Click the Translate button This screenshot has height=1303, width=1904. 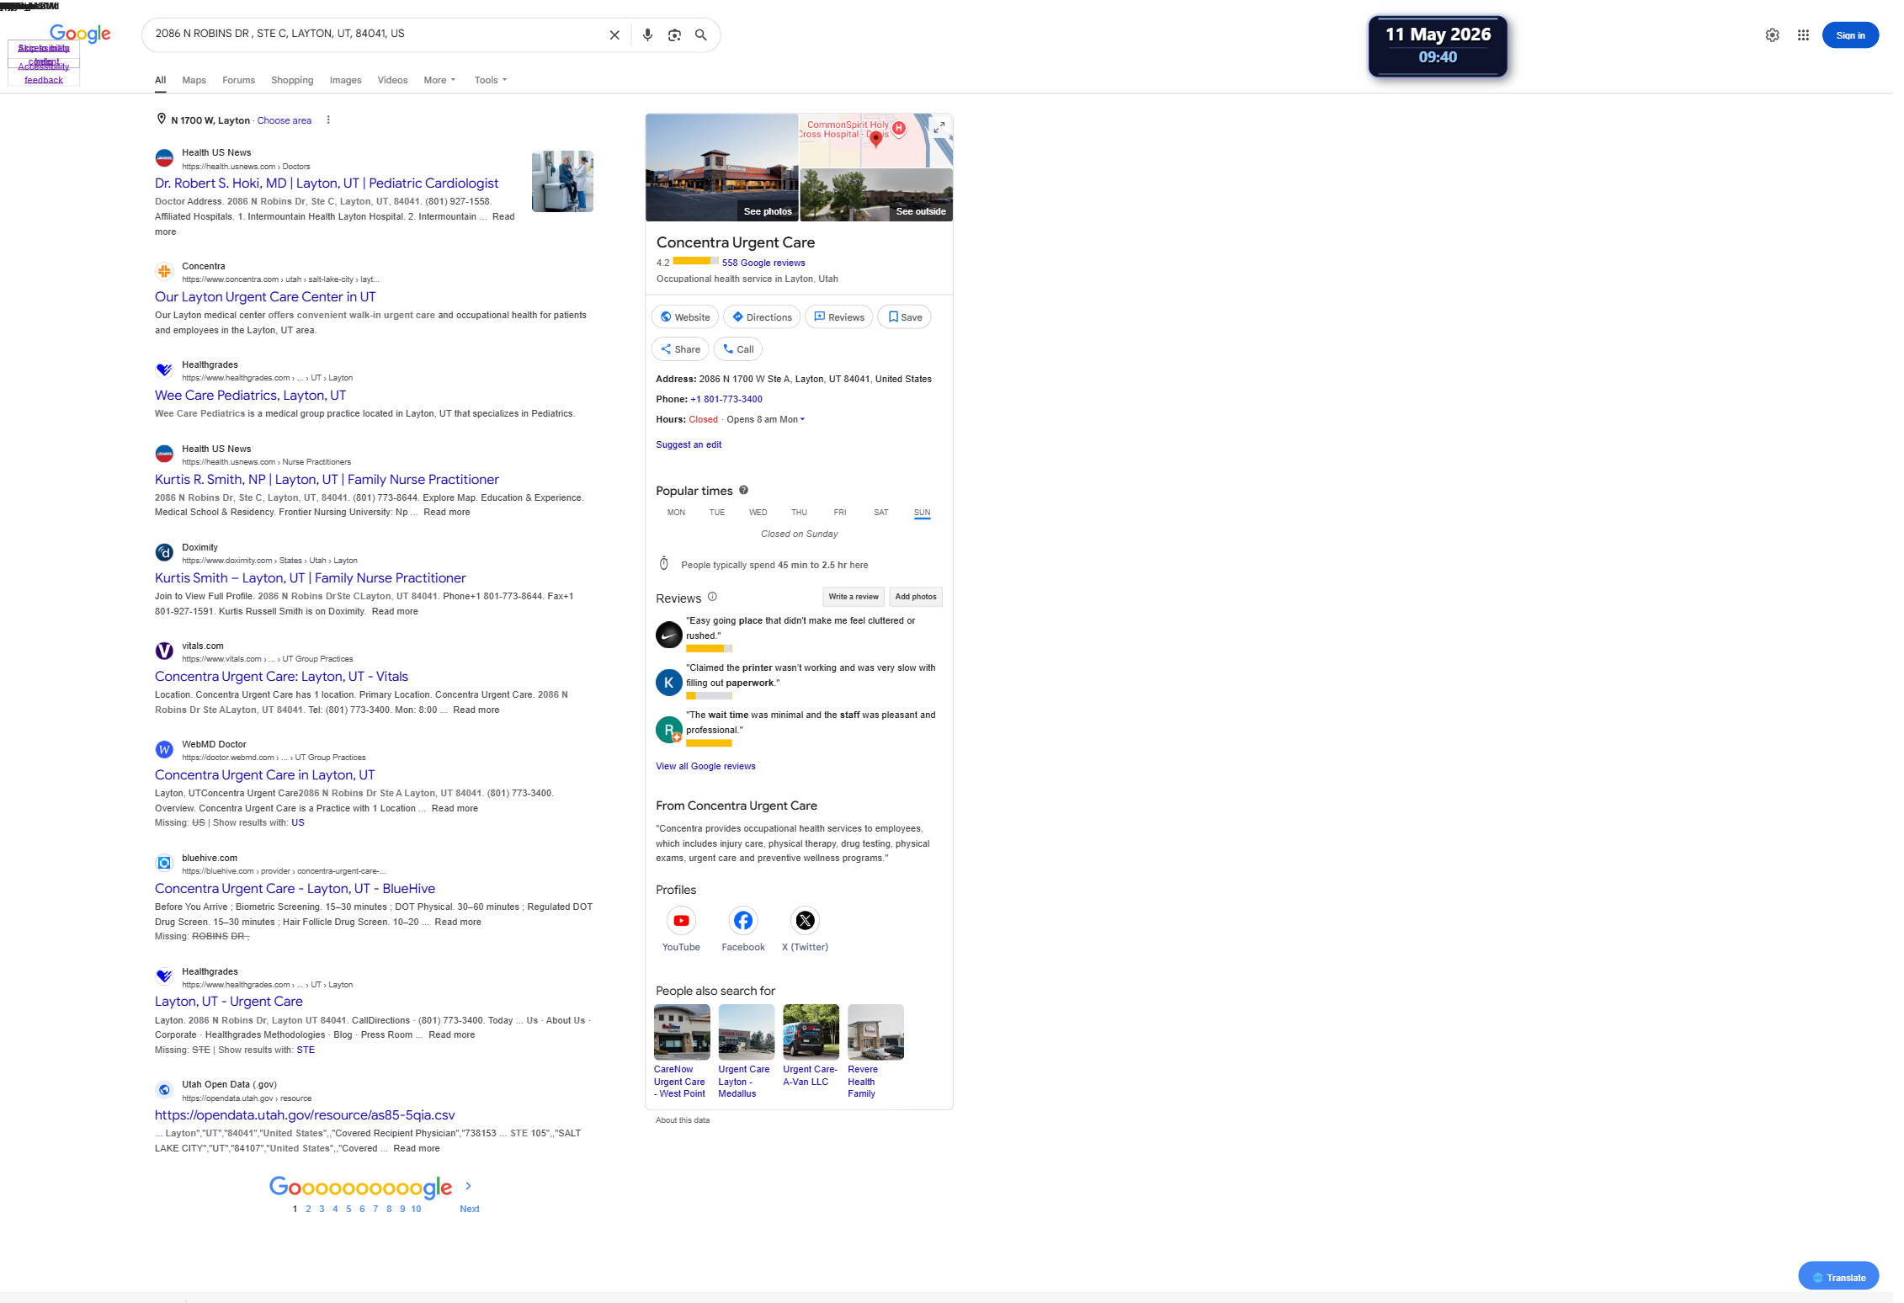(x=1838, y=1277)
